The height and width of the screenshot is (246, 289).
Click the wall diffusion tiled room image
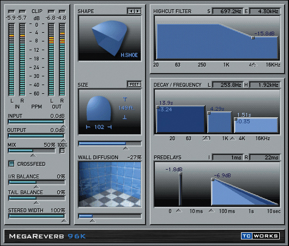(110, 184)
